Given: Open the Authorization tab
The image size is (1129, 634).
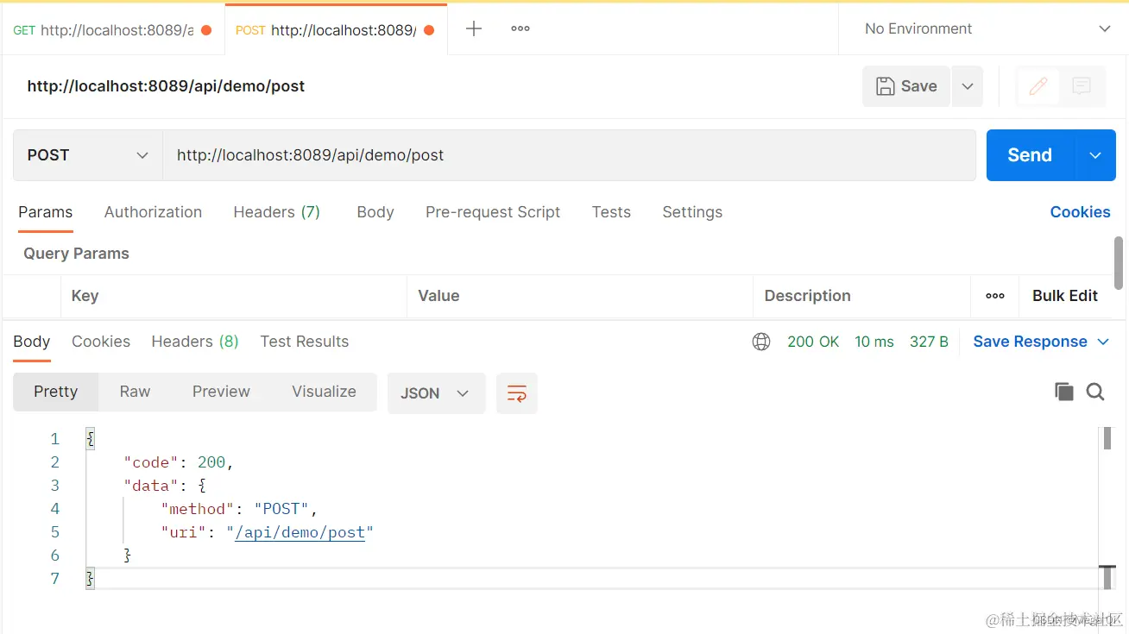Looking at the screenshot, I should coord(153,212).
